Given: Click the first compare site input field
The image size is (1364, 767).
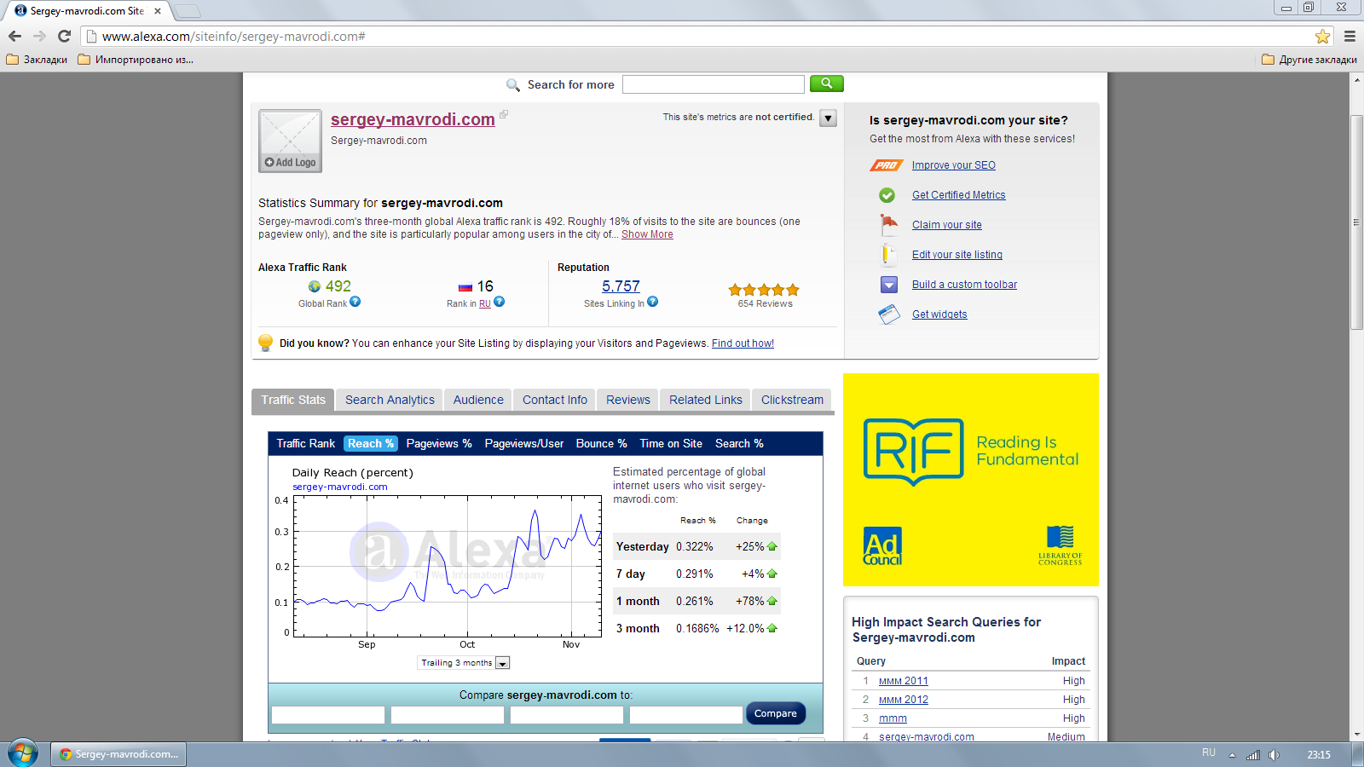Looking at the screenshot, I should tap(328, 714).
